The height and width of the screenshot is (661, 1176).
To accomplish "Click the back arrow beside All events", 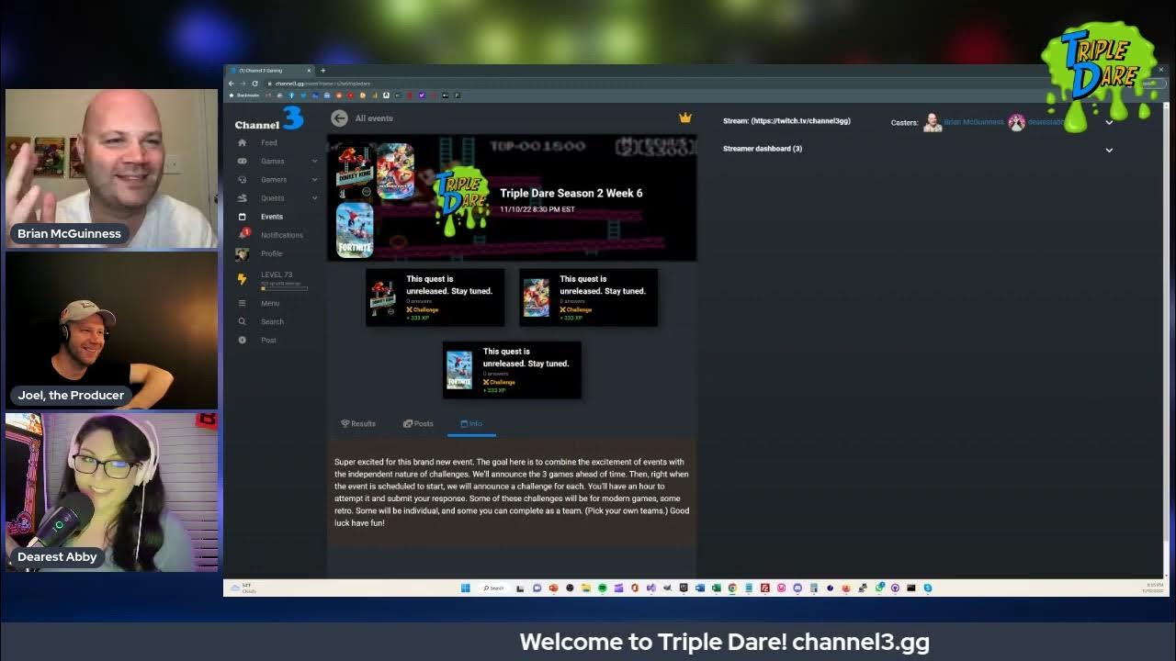I will 339,118.
